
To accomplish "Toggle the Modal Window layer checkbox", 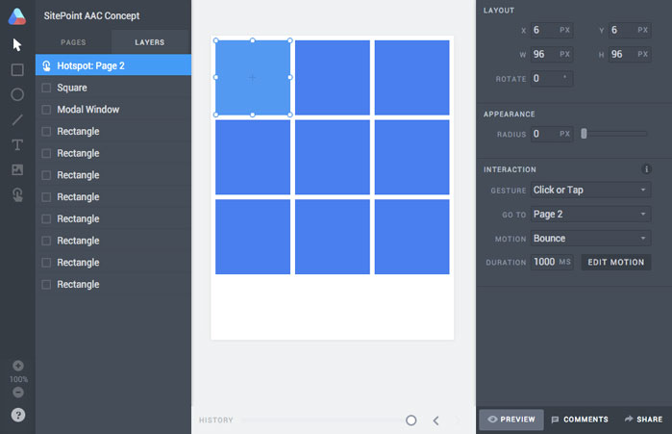I will tap(46, 110).
